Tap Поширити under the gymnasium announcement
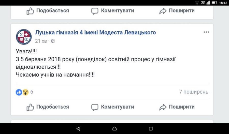This screenshot has height=134, width=229. pos(177,107)
